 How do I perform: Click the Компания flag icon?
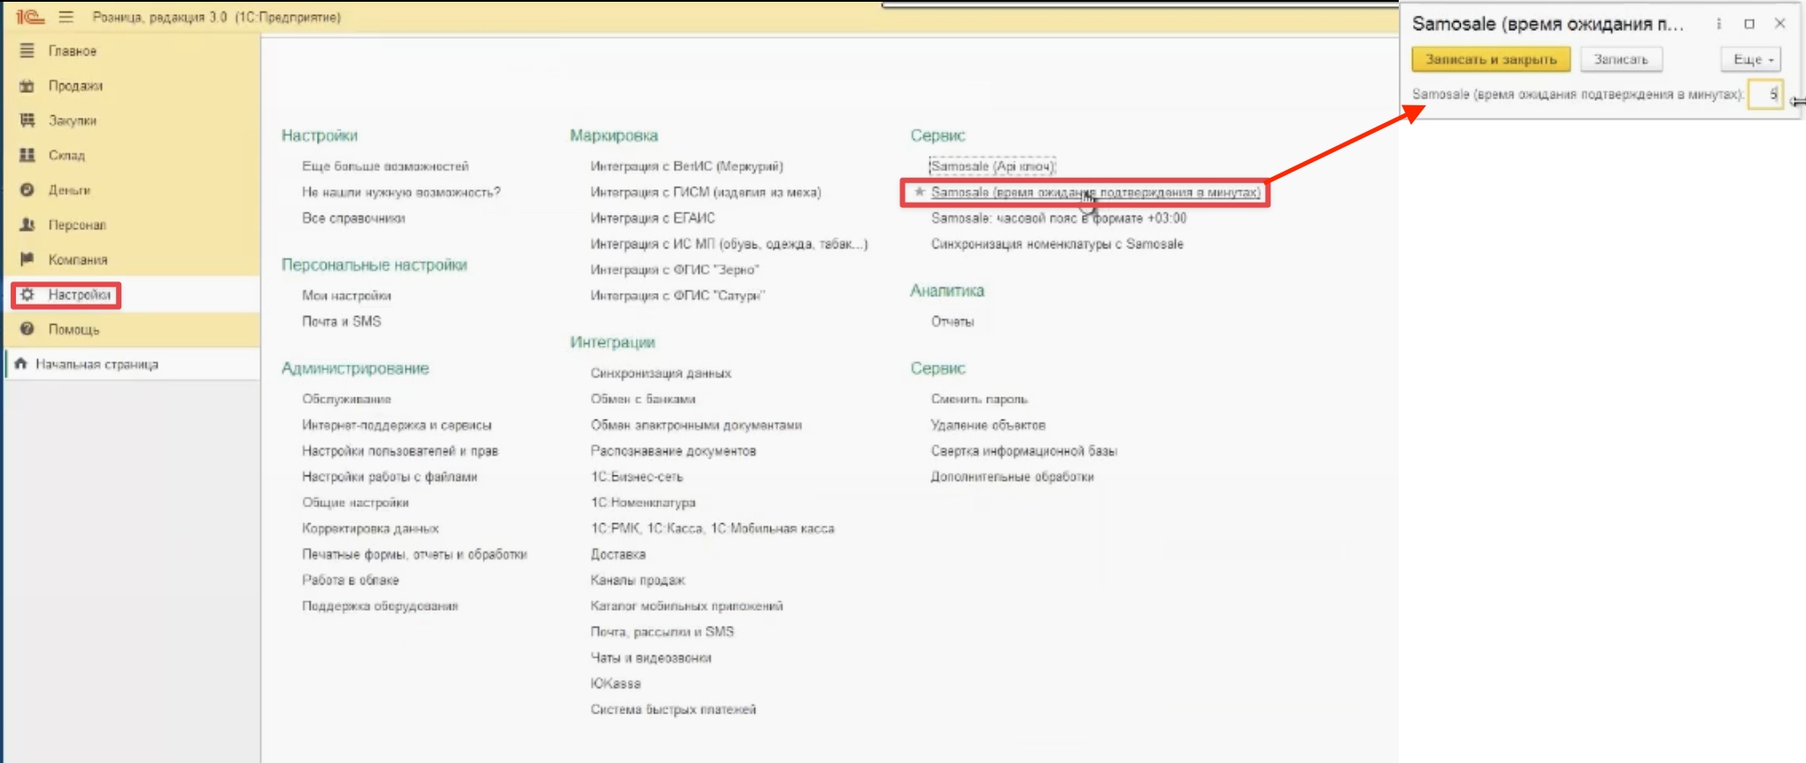point(27,259)
